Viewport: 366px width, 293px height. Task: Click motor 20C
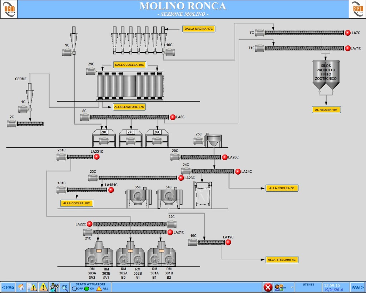tap(175, 157)
